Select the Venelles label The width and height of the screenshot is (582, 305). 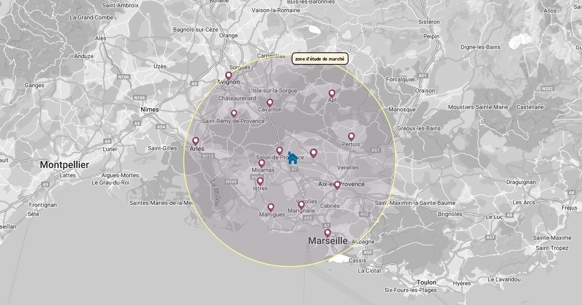348,168
